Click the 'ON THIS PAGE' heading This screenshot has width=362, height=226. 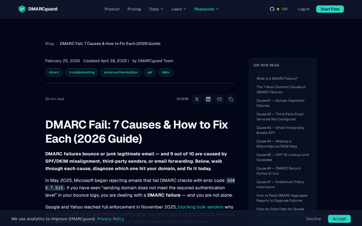tap(266, 65)
